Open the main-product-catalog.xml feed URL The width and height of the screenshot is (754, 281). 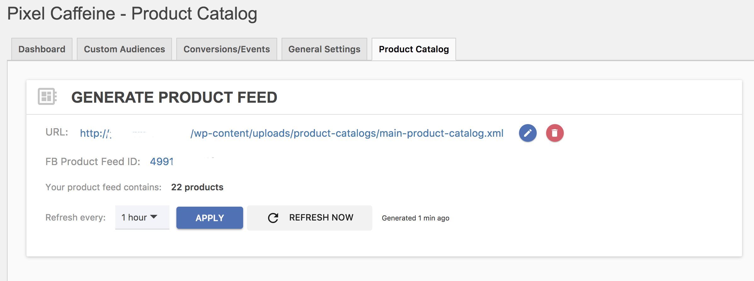[x=346, y=133]
